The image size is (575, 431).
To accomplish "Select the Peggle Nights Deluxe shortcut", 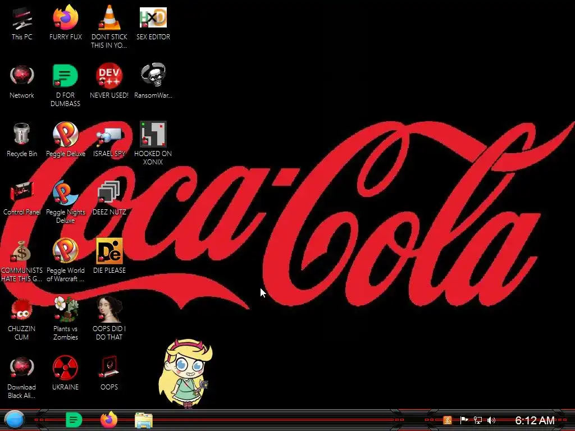I will click(65, 192).
